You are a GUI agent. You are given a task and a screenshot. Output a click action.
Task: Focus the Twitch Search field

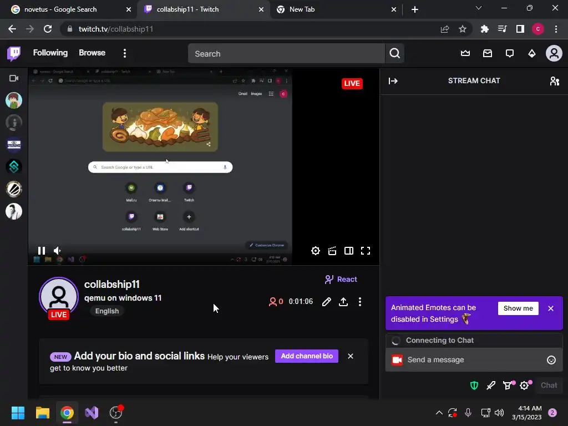[x=286, y=54]
